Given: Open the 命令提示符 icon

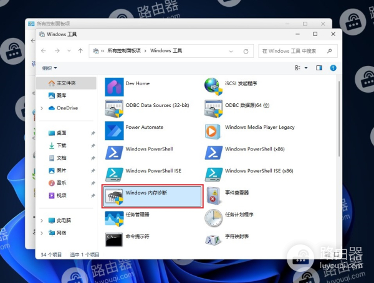Looking at the screenshot, I should tap(114, 239).
